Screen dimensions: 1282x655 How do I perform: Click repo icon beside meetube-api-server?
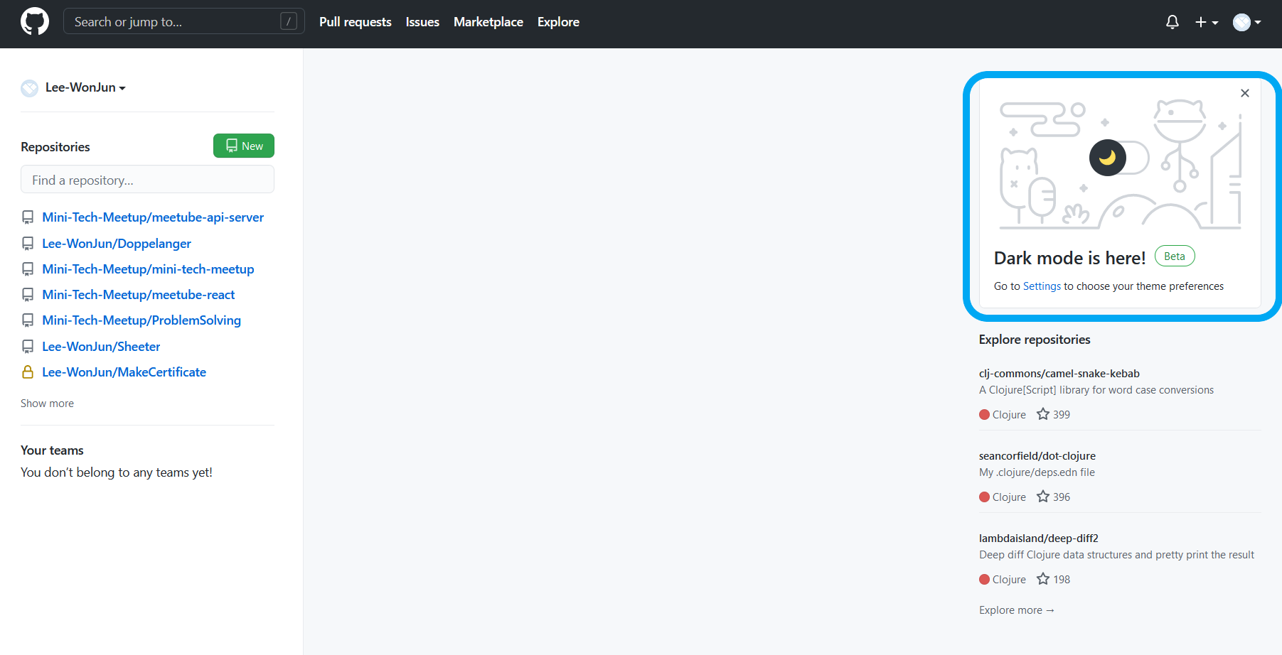28,217
